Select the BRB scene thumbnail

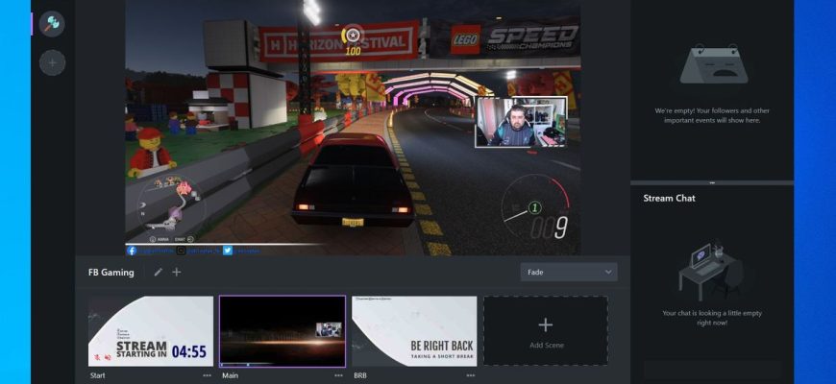click(x=414, y=331)
